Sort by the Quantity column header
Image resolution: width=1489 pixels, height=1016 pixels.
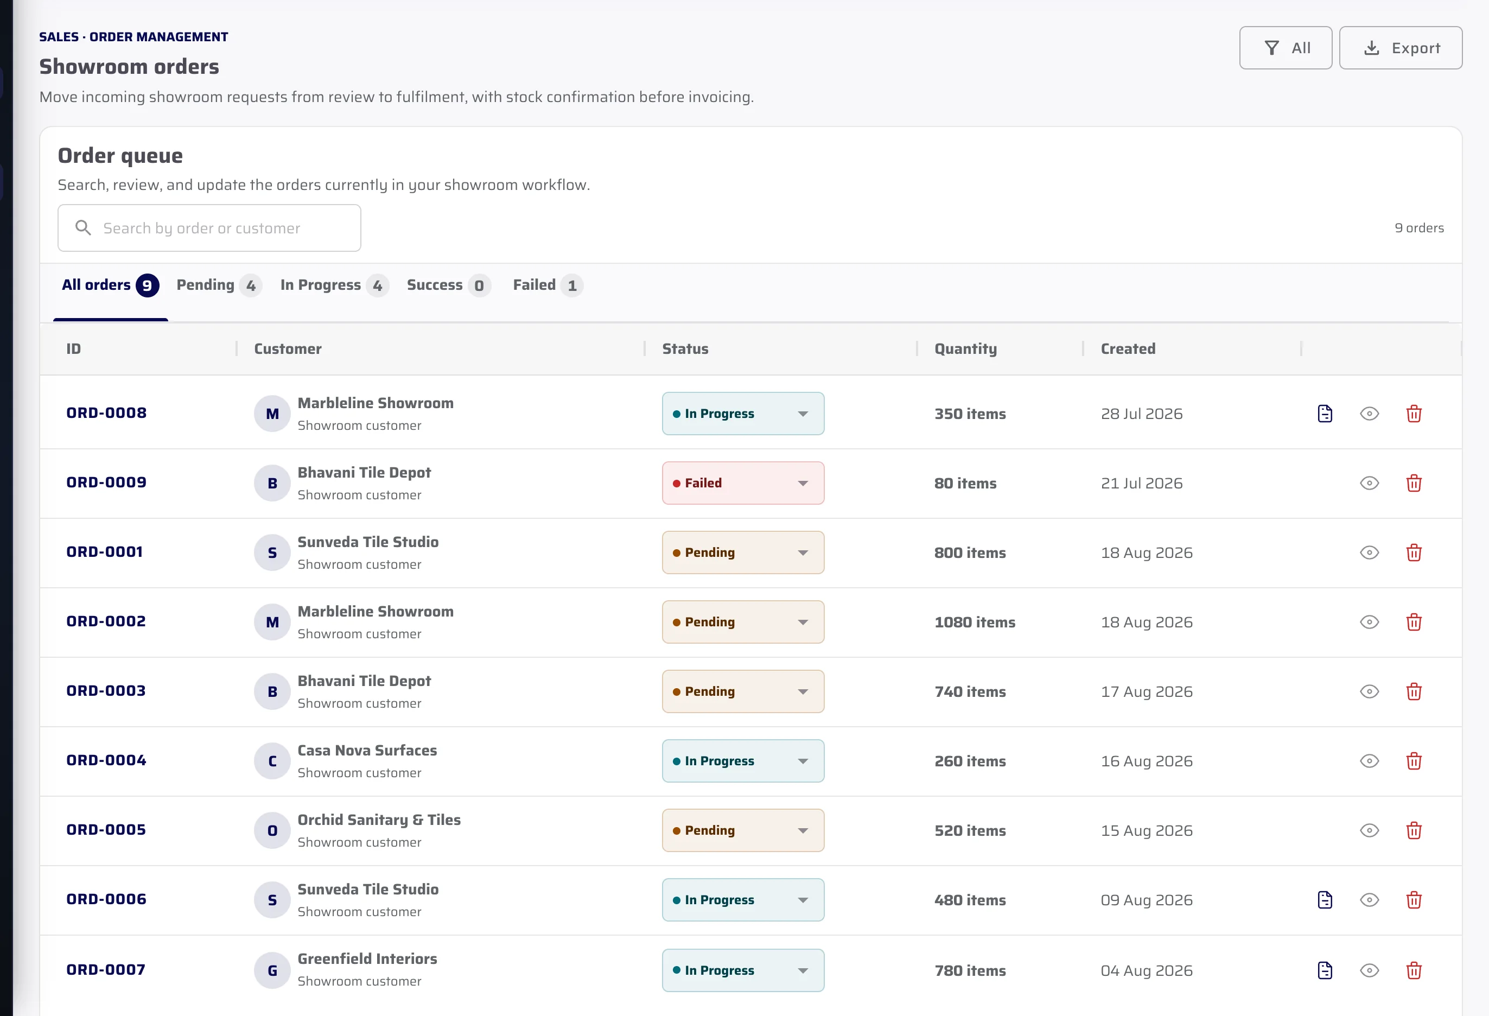pyautogui.click(x=965, y=349)
